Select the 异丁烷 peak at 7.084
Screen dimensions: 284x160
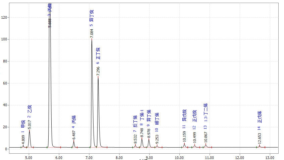click(x=92, y=39)
